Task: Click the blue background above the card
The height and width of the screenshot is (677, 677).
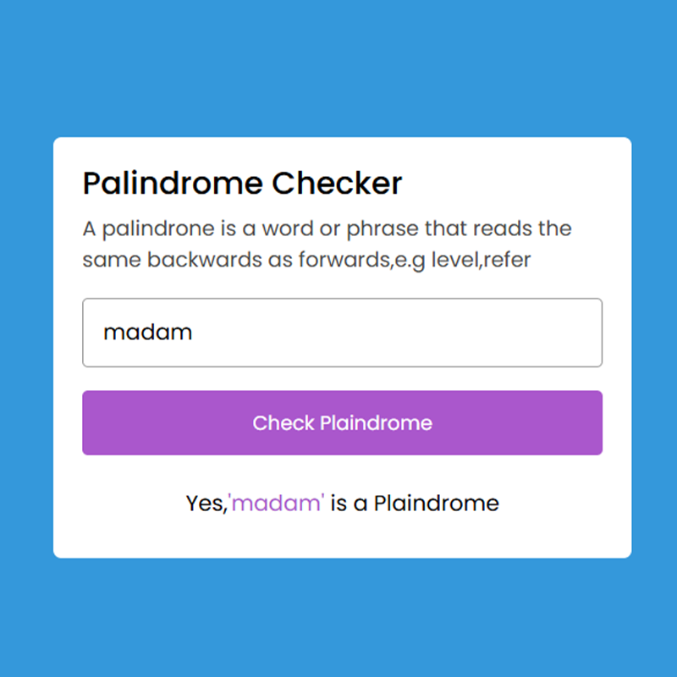Action: tap(338, 68)
